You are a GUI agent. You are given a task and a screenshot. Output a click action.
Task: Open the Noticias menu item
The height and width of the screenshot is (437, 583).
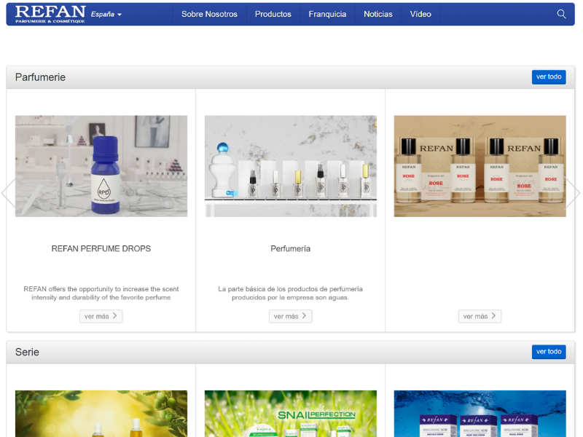[x=377, y=14]
